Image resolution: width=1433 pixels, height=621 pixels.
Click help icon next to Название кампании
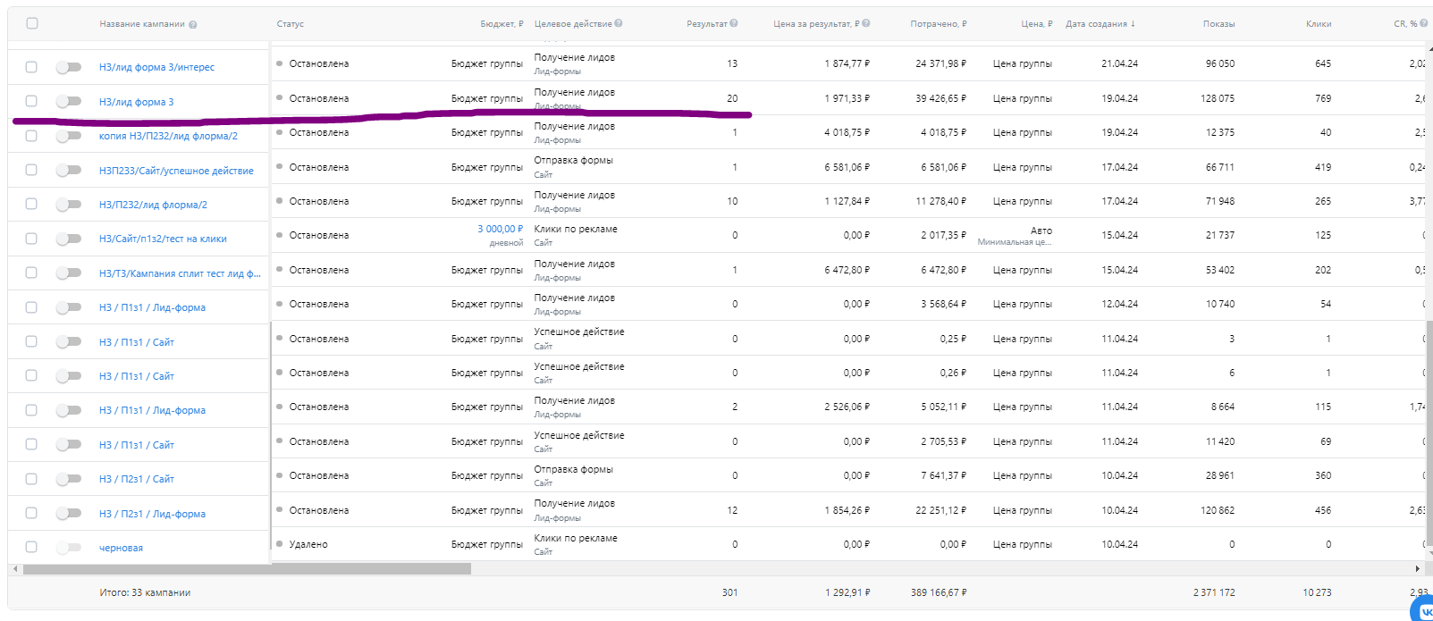point(193,25)
